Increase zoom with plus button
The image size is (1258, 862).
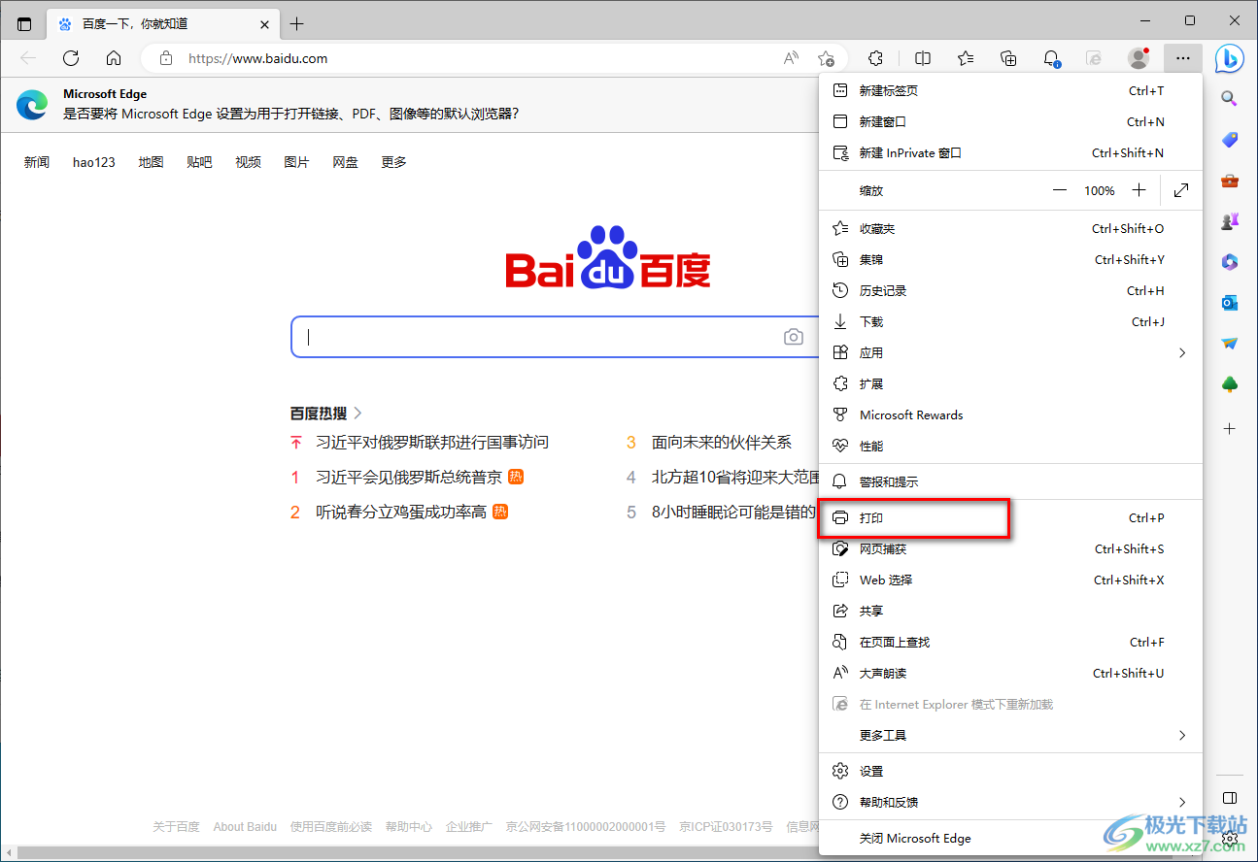click(x=1139, y=190)
